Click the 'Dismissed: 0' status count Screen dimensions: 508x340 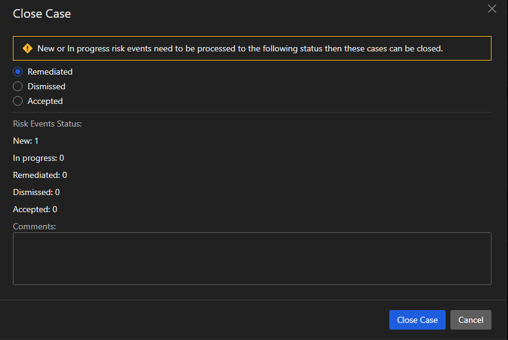[36, 192]
